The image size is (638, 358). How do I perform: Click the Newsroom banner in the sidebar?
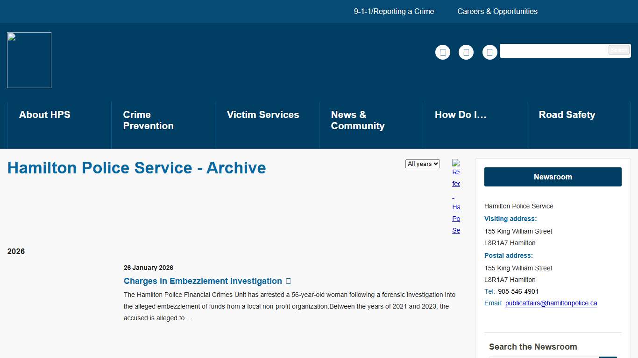(553, 177)
